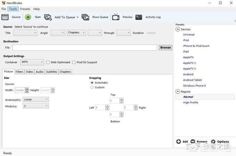Select Custom cropping radio button
Screen dimensions: 236x156
pyautogui.click(x=92, y=88)
